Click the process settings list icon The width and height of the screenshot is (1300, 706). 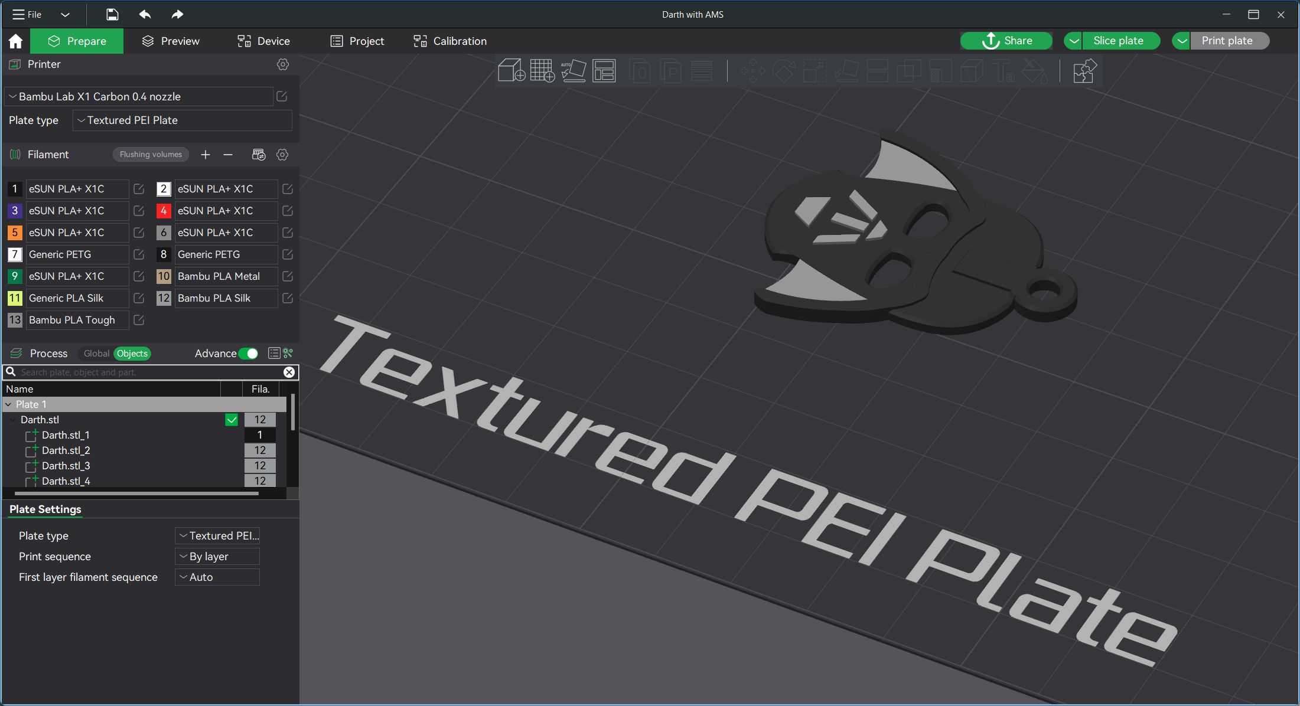tap(274, 353)
